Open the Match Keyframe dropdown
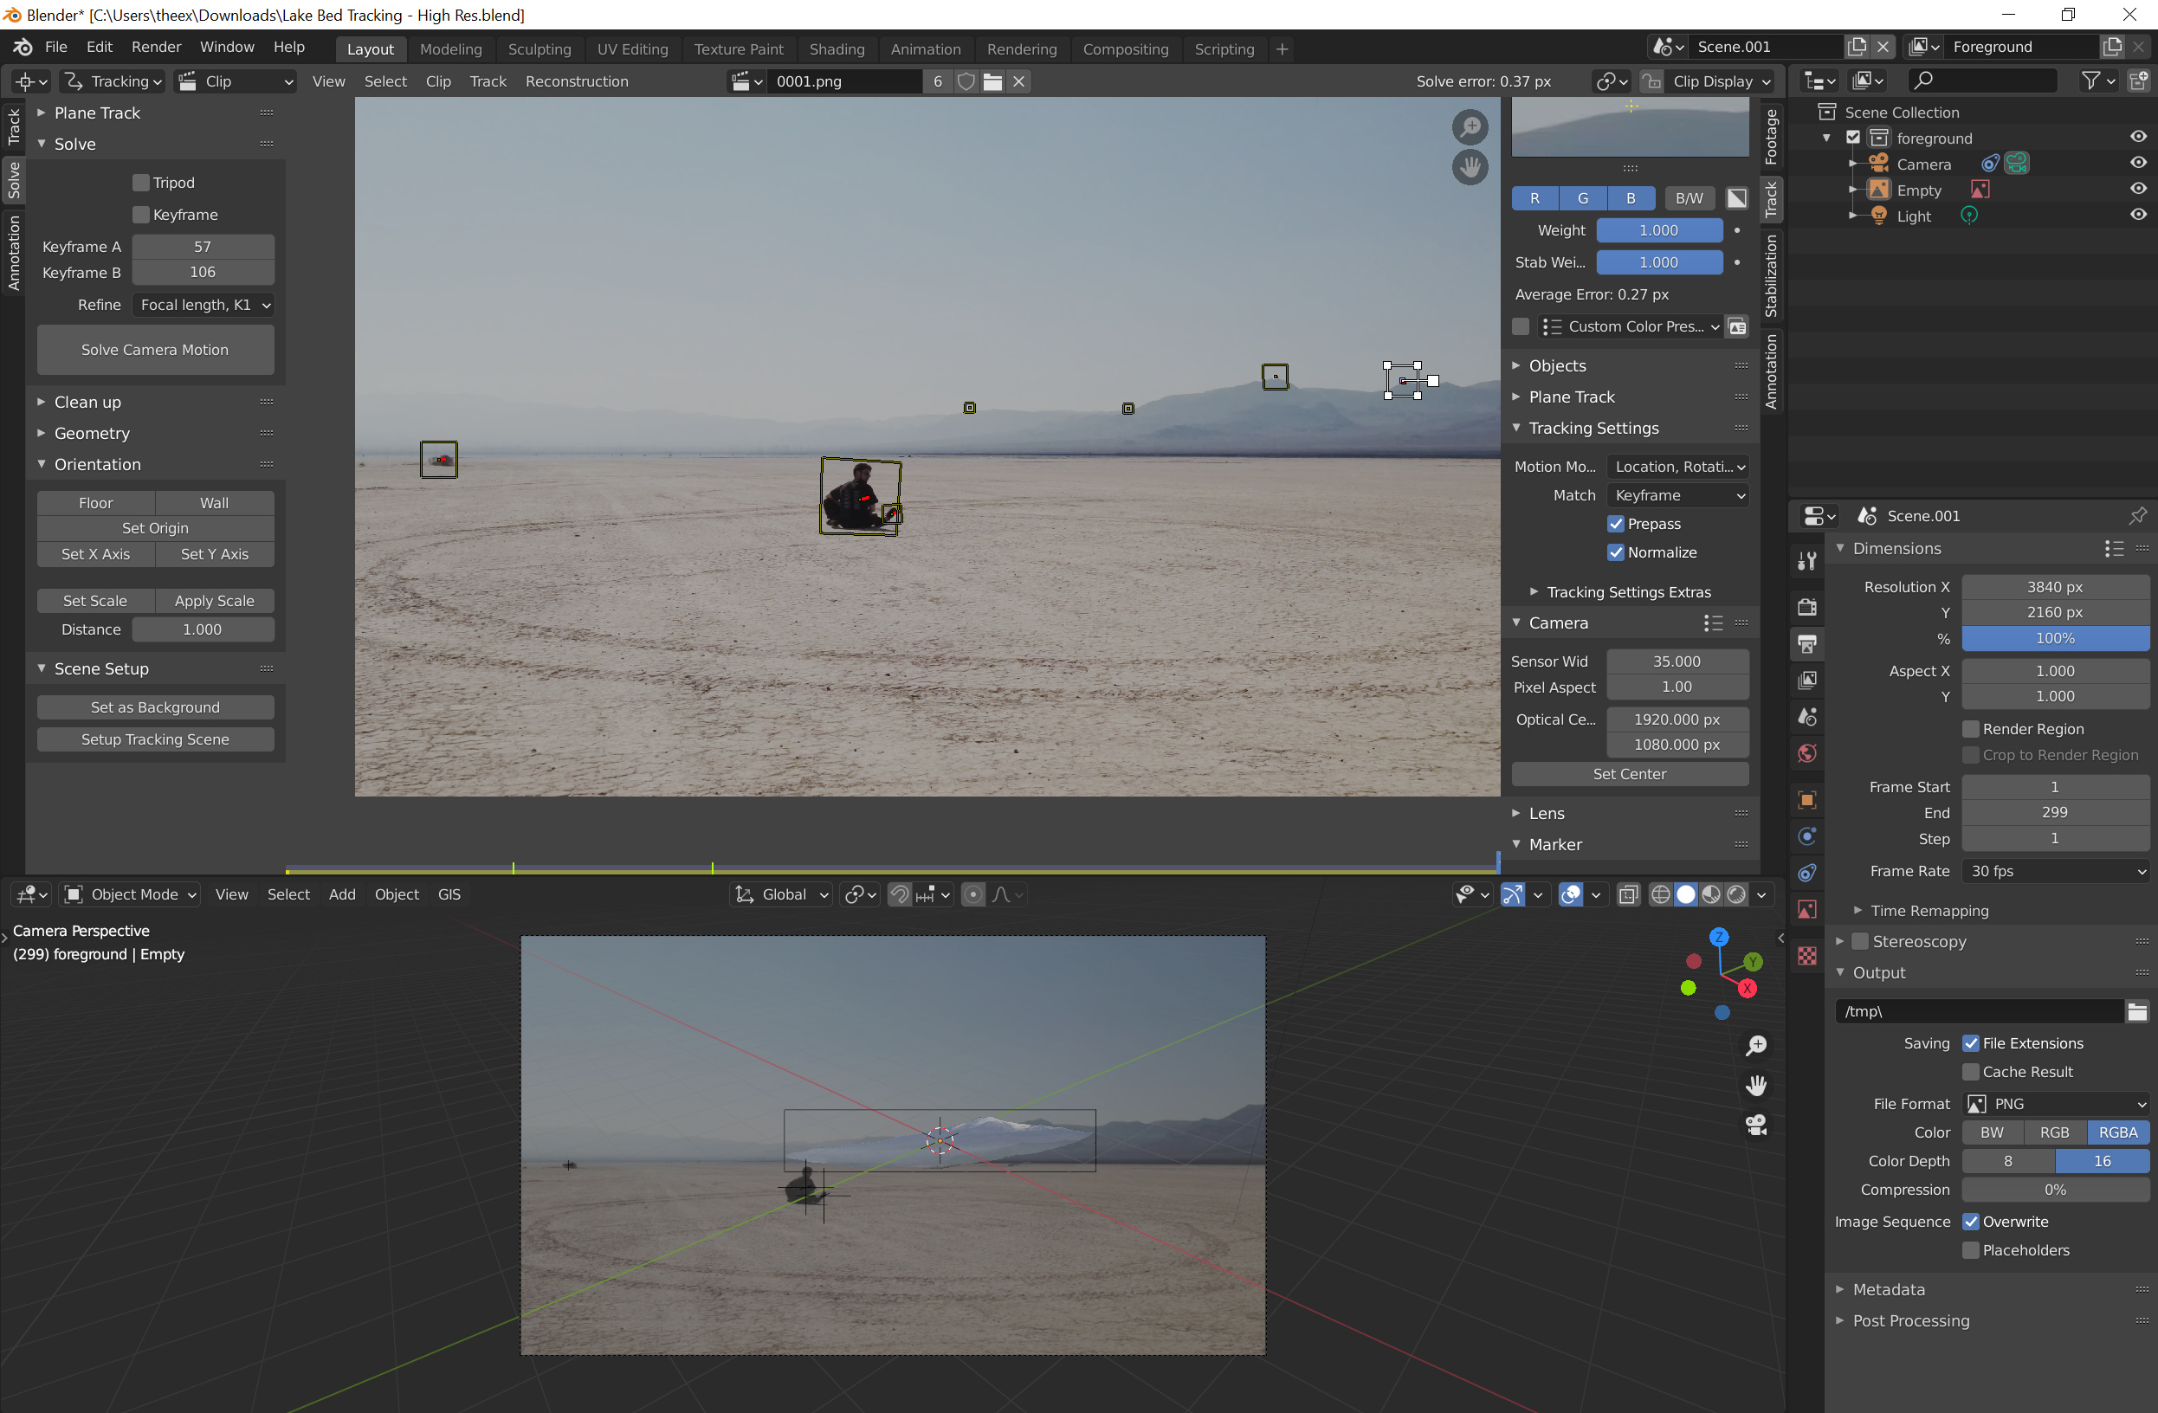 (1677, 496)
